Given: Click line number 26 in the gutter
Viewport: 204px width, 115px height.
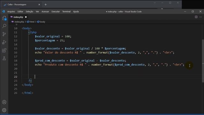Looking at the screenshot, I should click(16, 93).
